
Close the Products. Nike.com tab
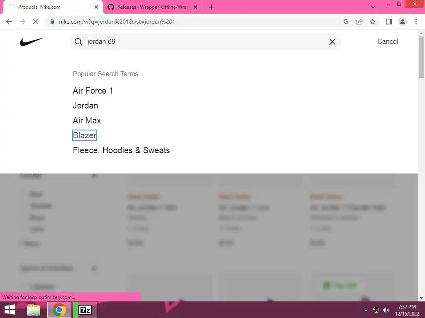(96, 7)
